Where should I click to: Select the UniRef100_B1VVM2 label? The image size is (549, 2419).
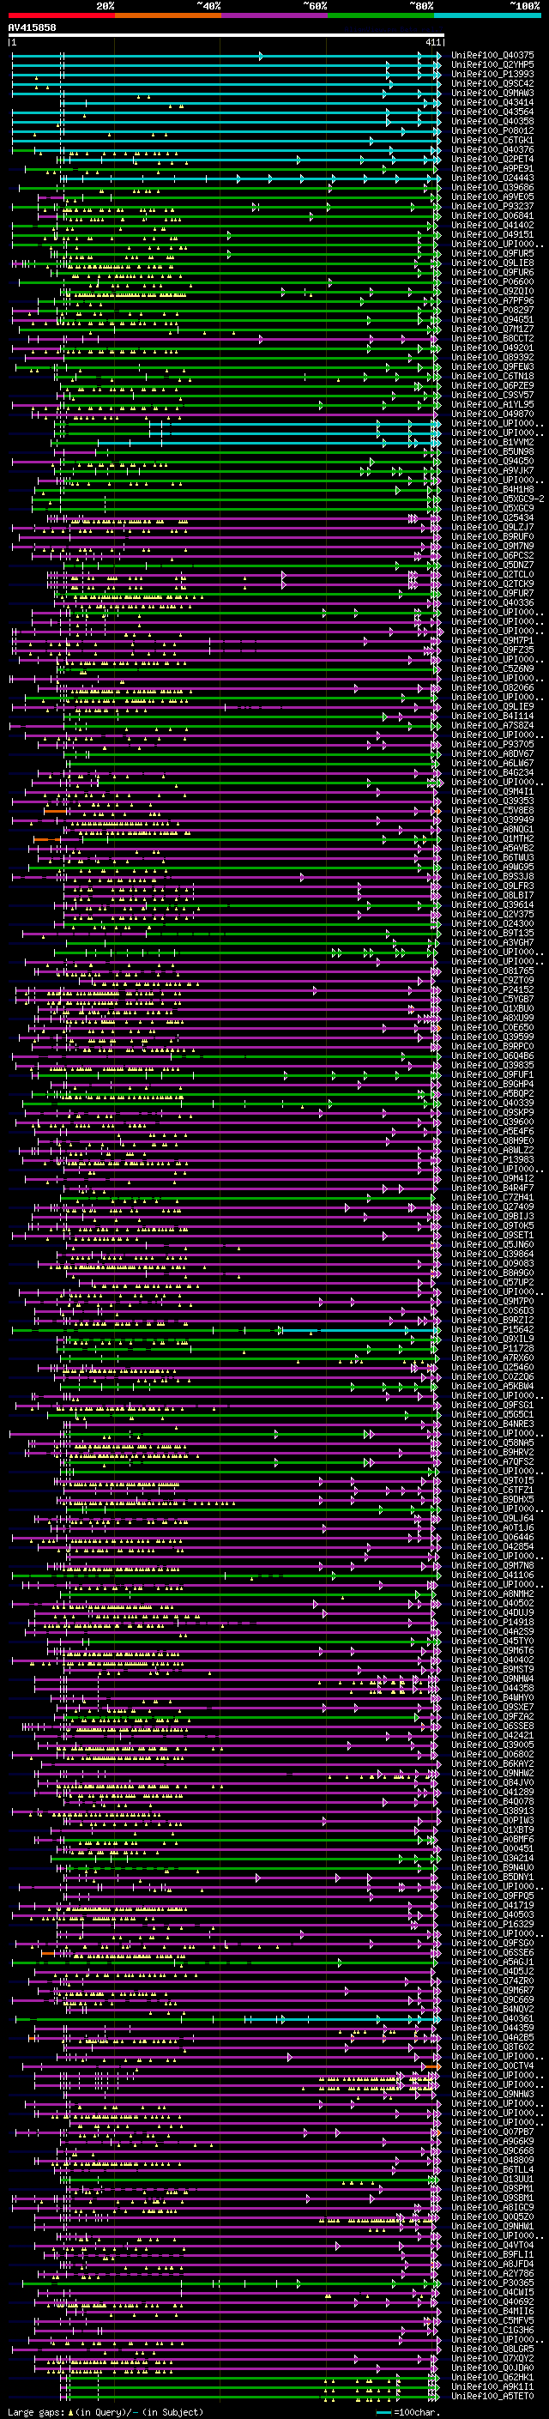click(x=492, y=442)
